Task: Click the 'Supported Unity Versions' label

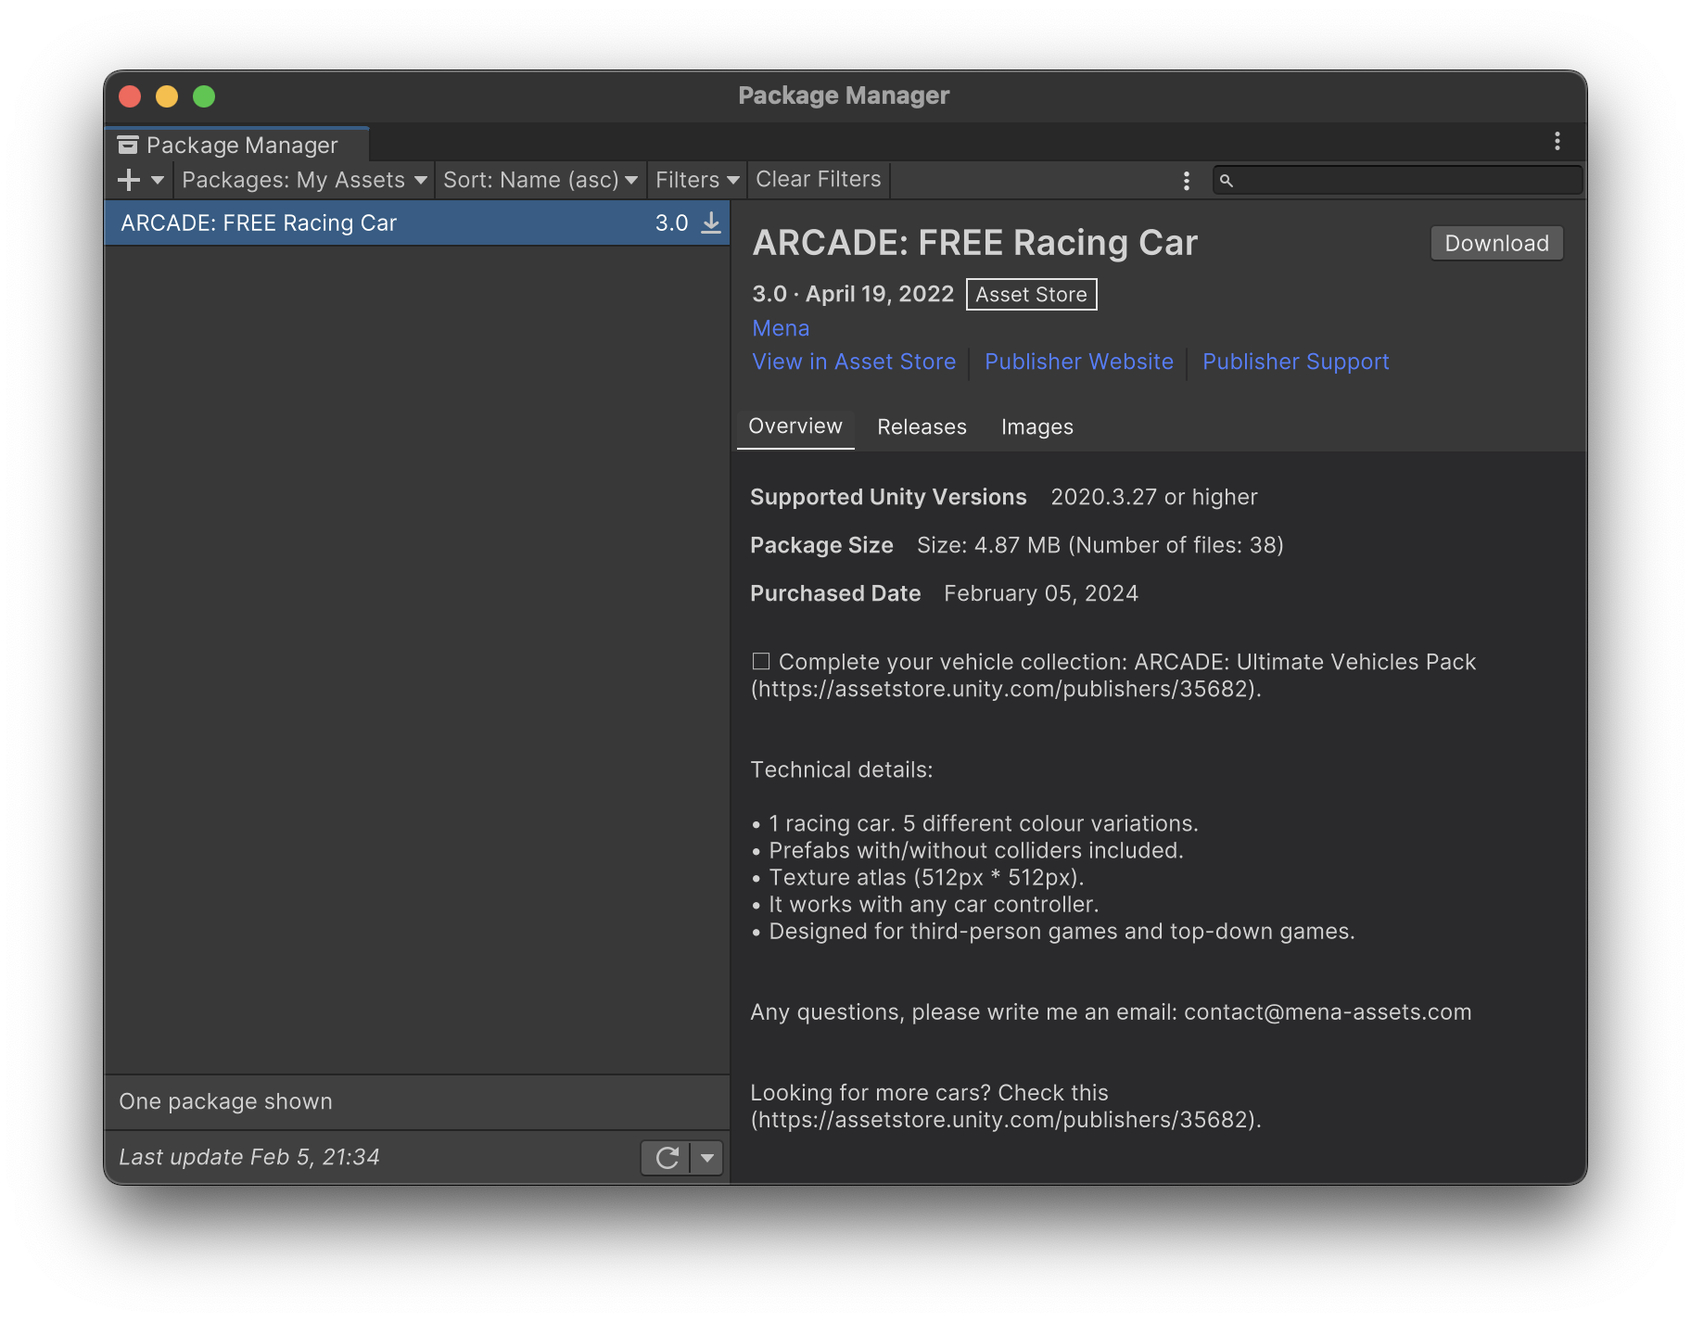Action: pyautogui.click(x=888, y=497)
